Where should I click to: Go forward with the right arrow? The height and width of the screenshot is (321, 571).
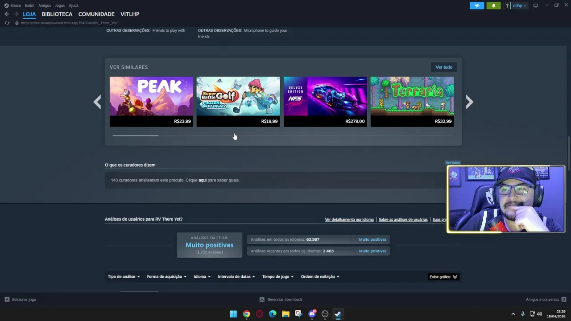[16, 14]
